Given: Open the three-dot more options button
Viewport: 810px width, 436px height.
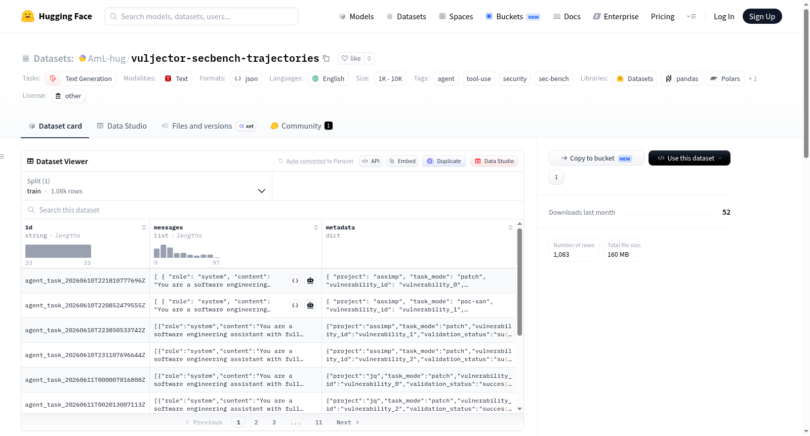Looking at the screenshot, I should point(556,177).
